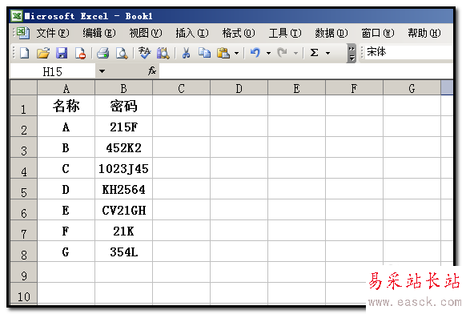Expand the Redo history dropdown arrow

[x=295, y=54]
